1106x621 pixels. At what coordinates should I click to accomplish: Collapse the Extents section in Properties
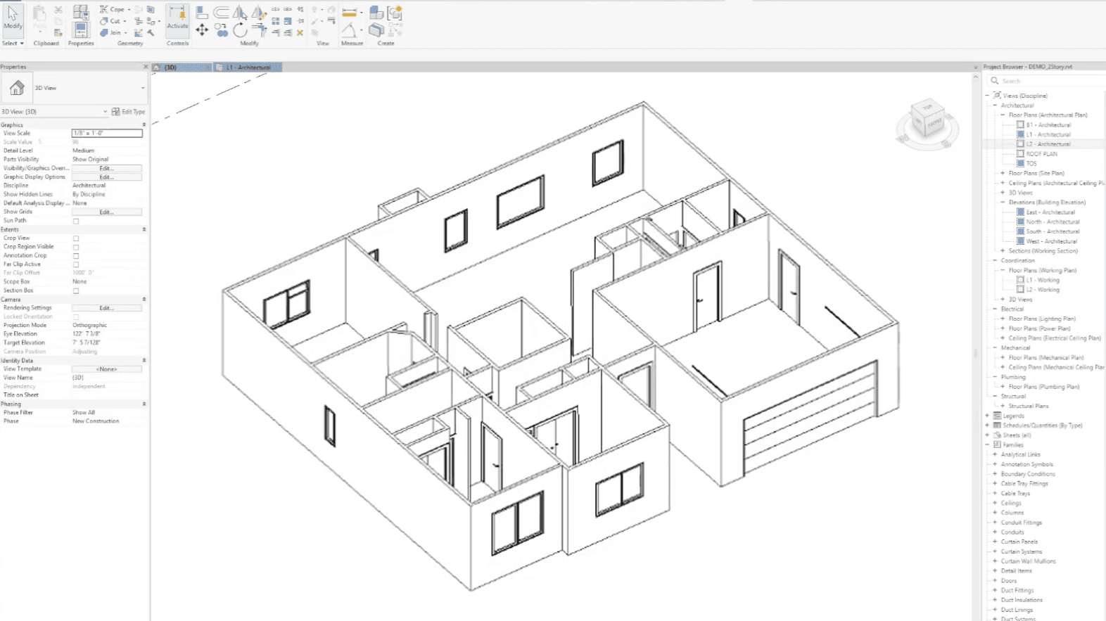144,229
